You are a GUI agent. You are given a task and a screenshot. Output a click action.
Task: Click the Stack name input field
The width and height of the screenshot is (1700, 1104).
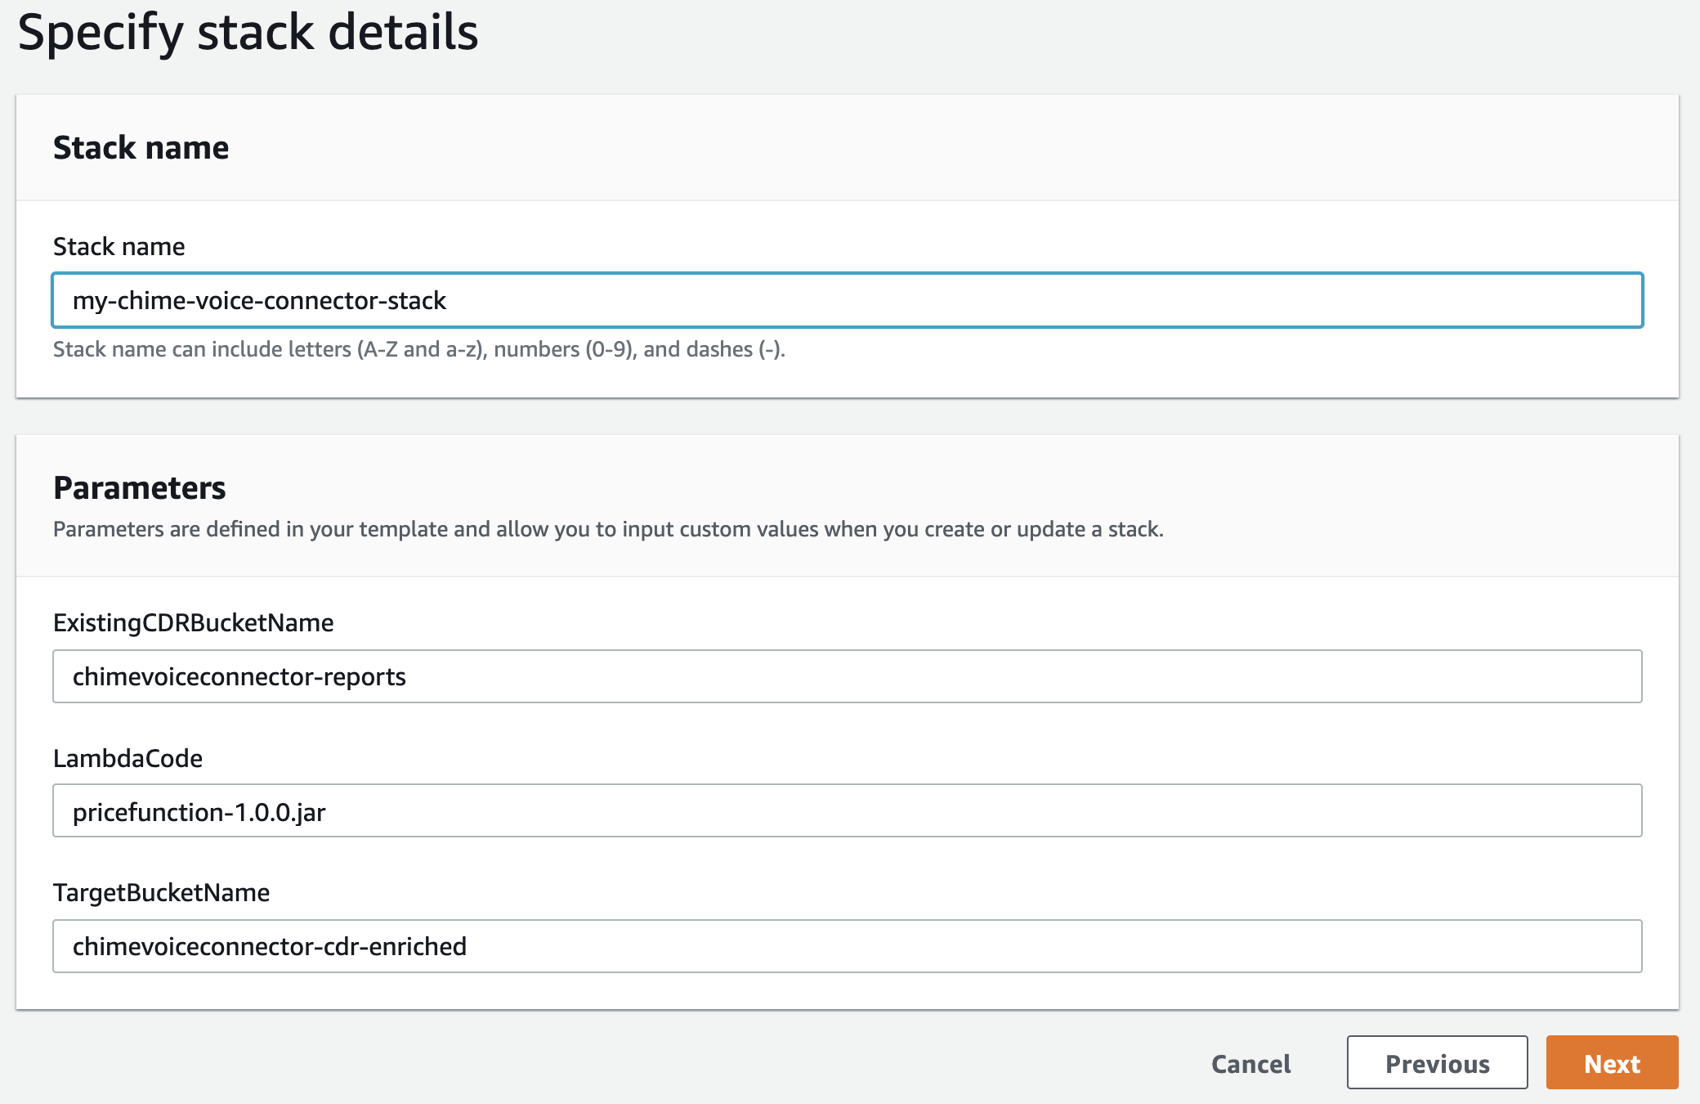coord(848,300)
